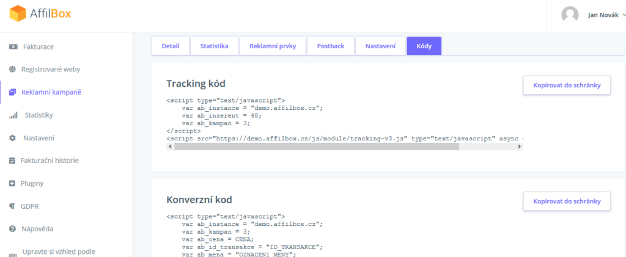
Task: Switch to the Detail tab
Action: 171,46
